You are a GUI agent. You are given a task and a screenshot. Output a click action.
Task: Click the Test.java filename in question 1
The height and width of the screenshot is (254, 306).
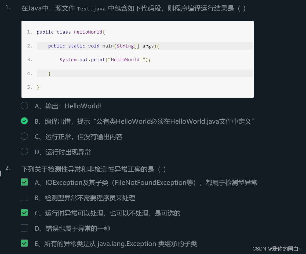pyautogui.click(x=91, y=9)
